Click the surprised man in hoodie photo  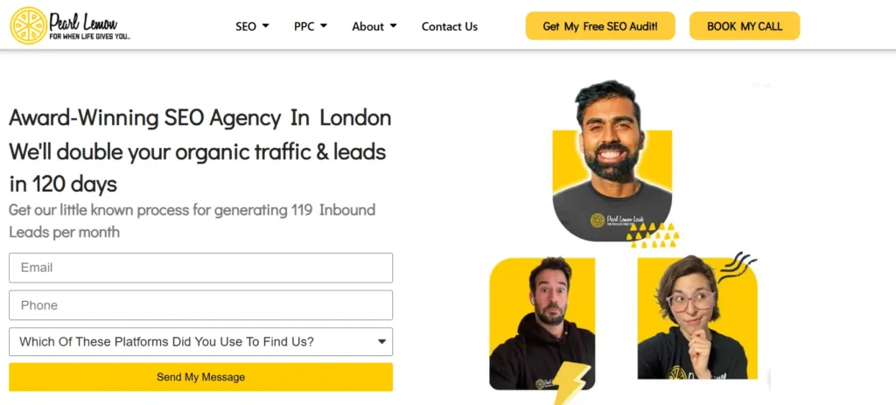coord(542,324)
